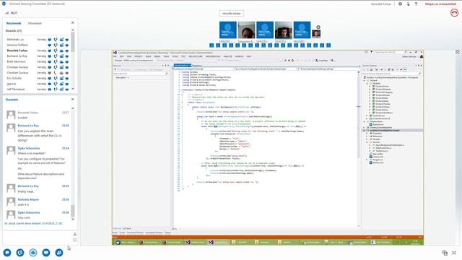
Task: Click the last small blue participant square below gallery
Action: (x=328, y=45)
